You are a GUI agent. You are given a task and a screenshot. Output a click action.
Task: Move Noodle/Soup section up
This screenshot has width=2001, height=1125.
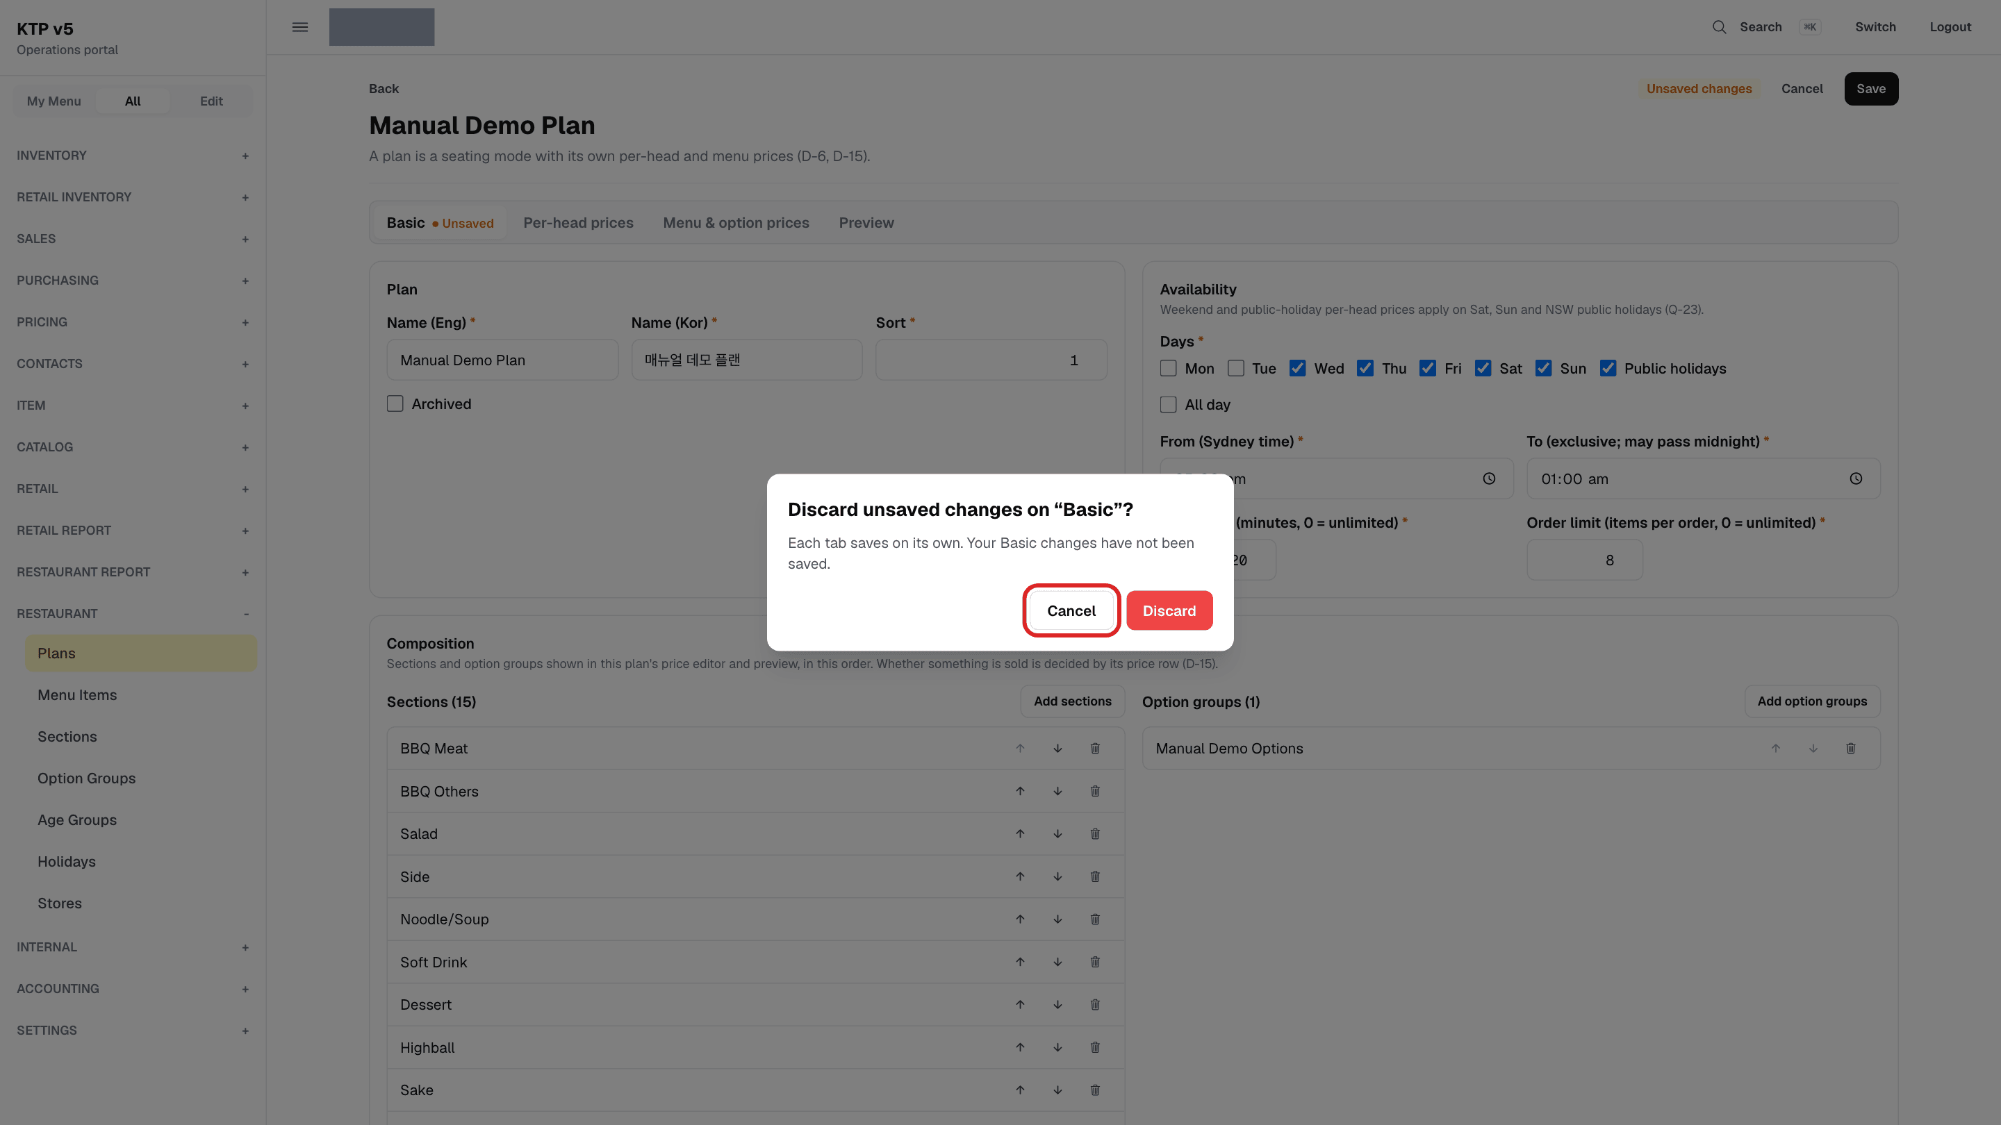pos(1020,919)
